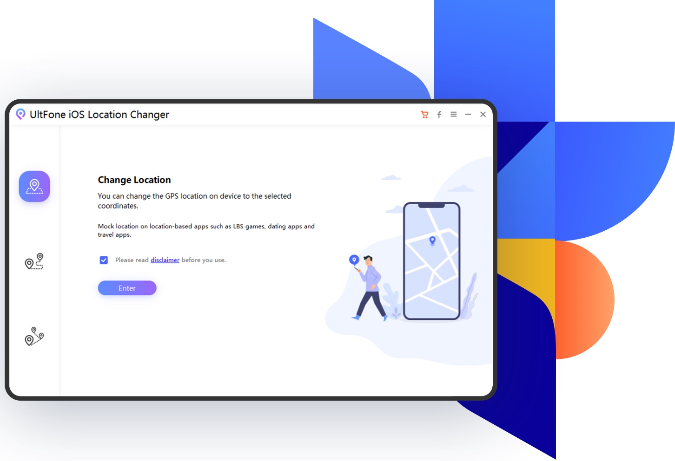Open the disclaimer link
This screenshot has width=675, height=461.
tap(165, 260)
